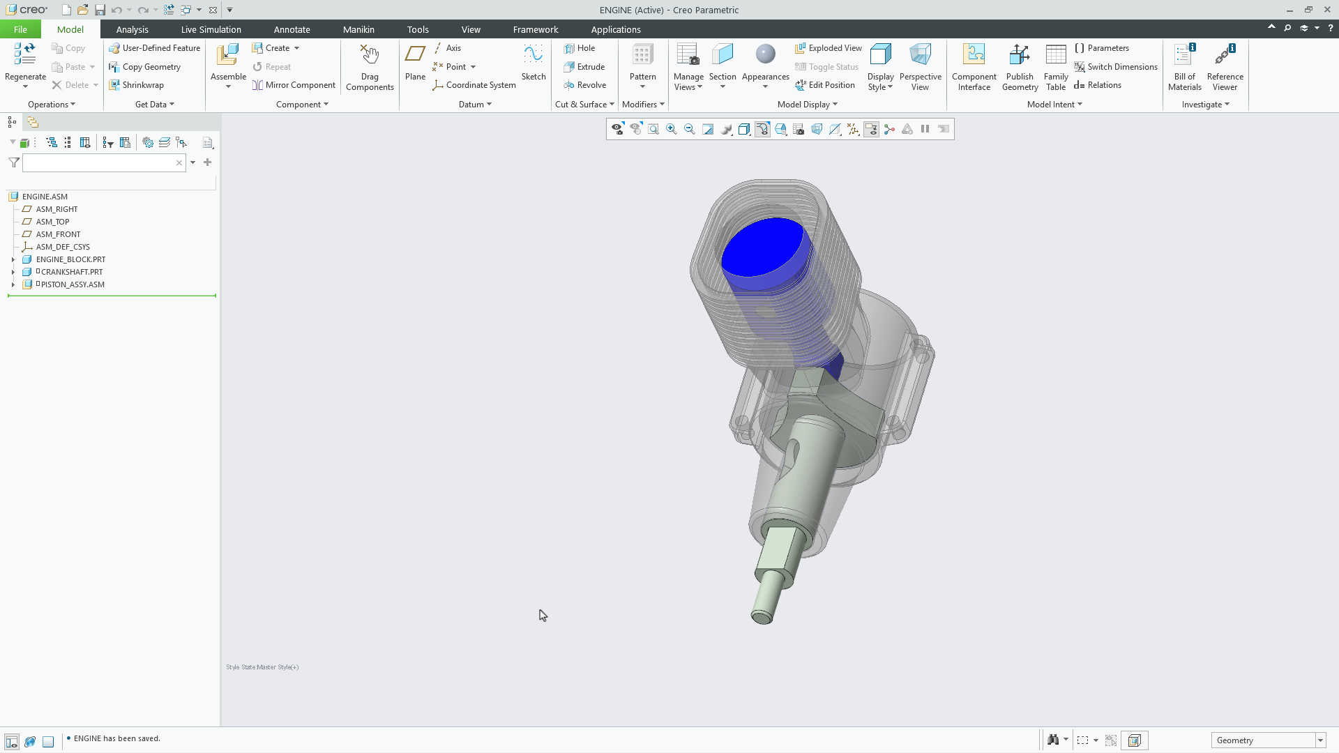Open the Assemble tool
Viewport: 1339px width, 753px height.
click(228, 66)
